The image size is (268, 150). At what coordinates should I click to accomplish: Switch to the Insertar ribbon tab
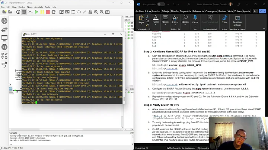[x=156, y=11]
